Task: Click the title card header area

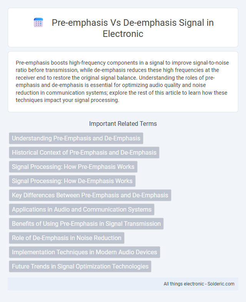Action: 123,28
